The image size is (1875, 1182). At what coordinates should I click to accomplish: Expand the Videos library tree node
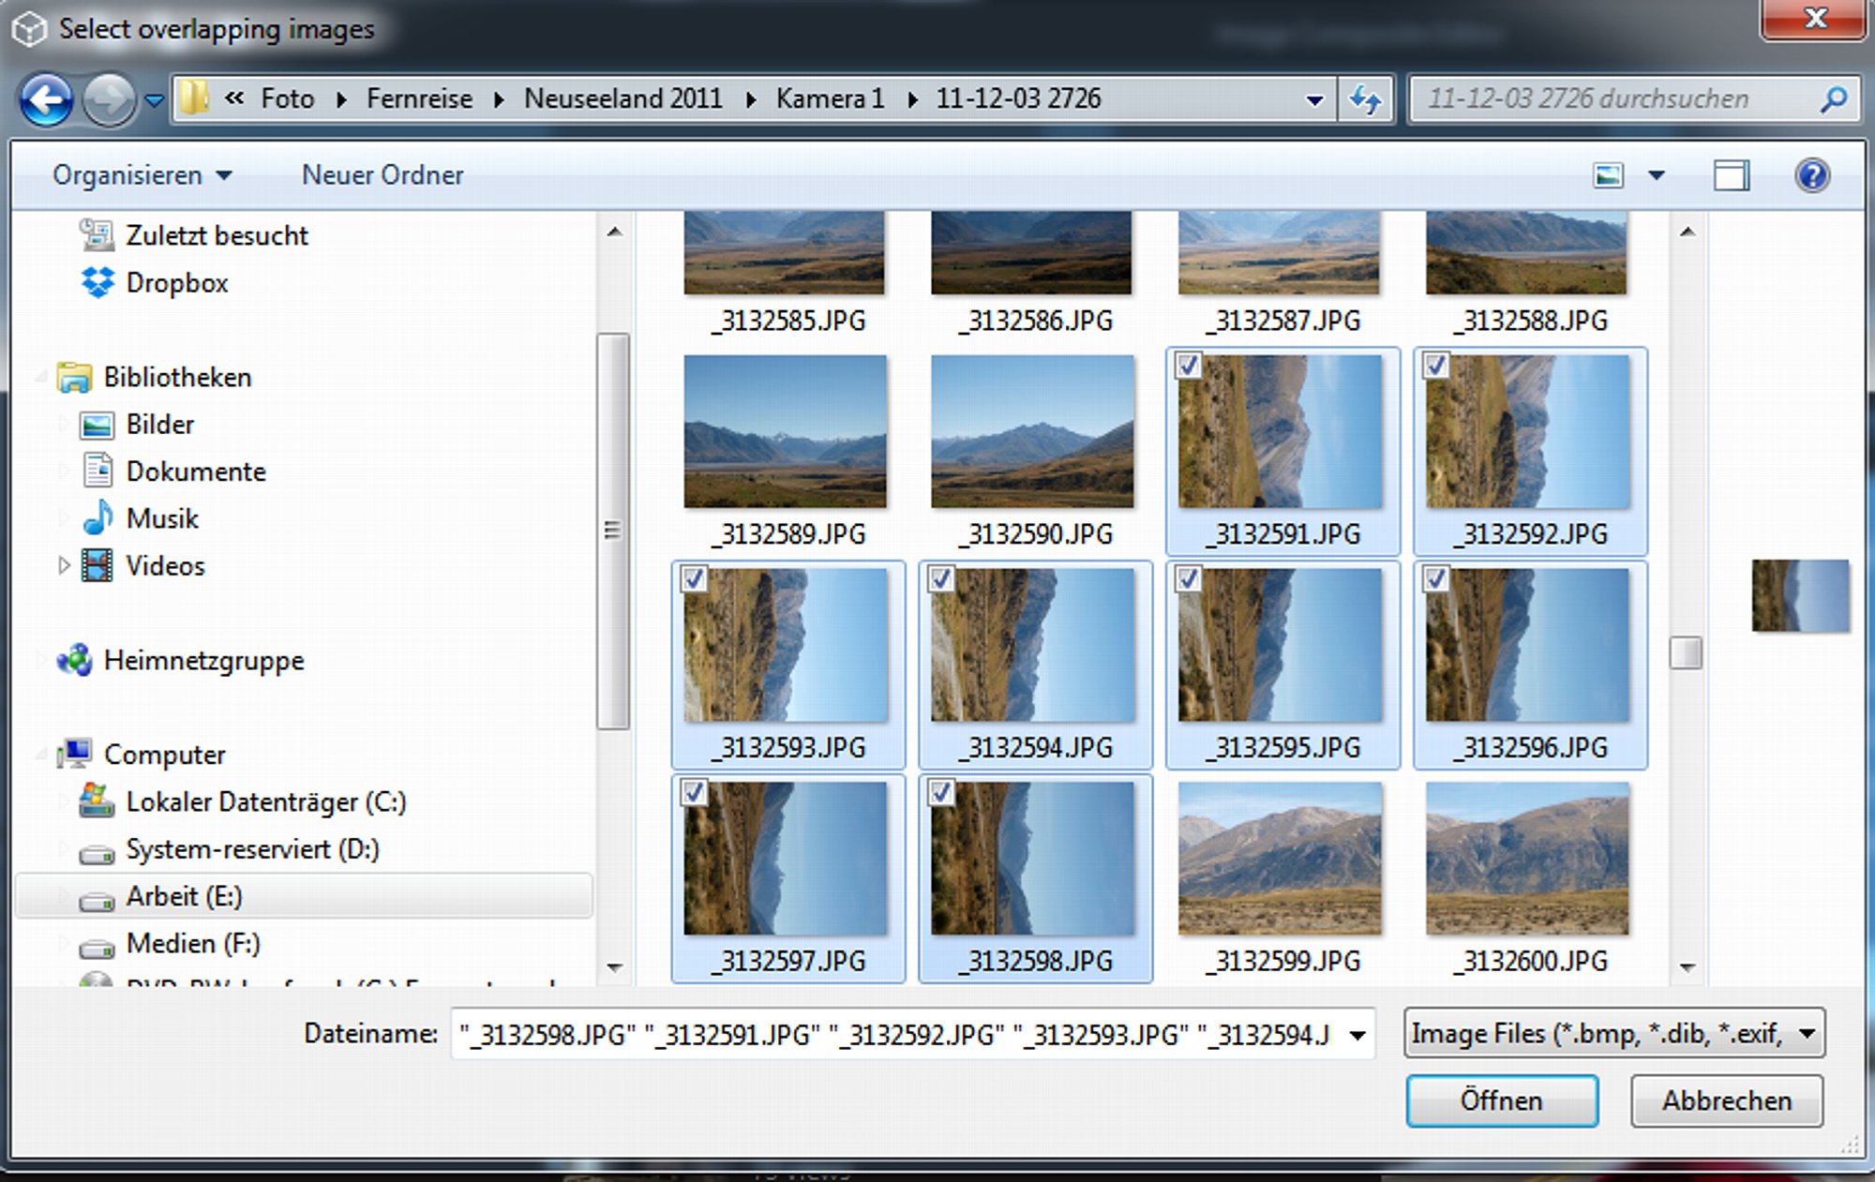point(64,565)
